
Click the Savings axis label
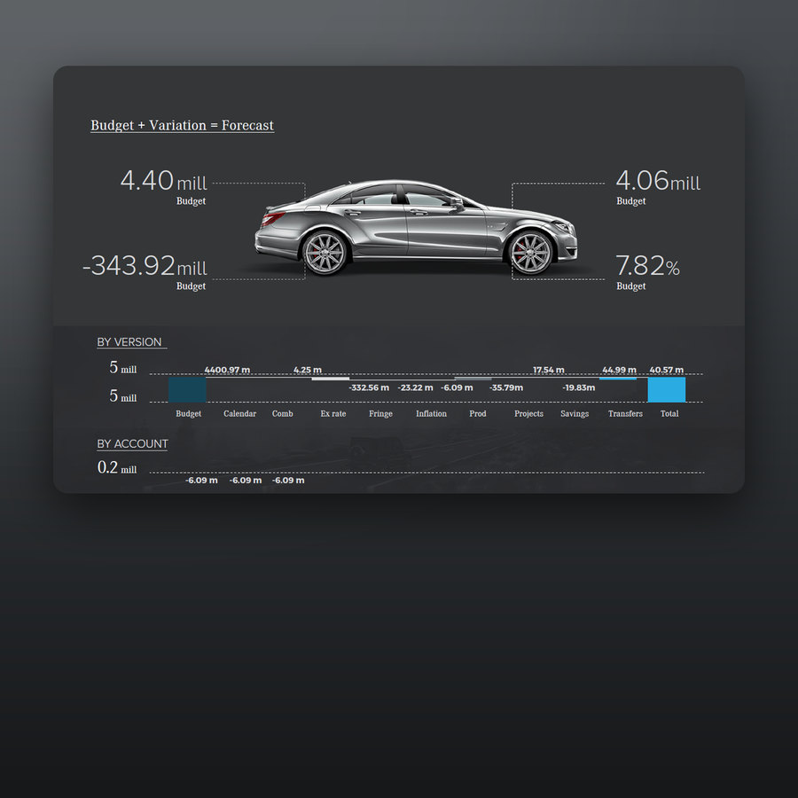point(575,414)
